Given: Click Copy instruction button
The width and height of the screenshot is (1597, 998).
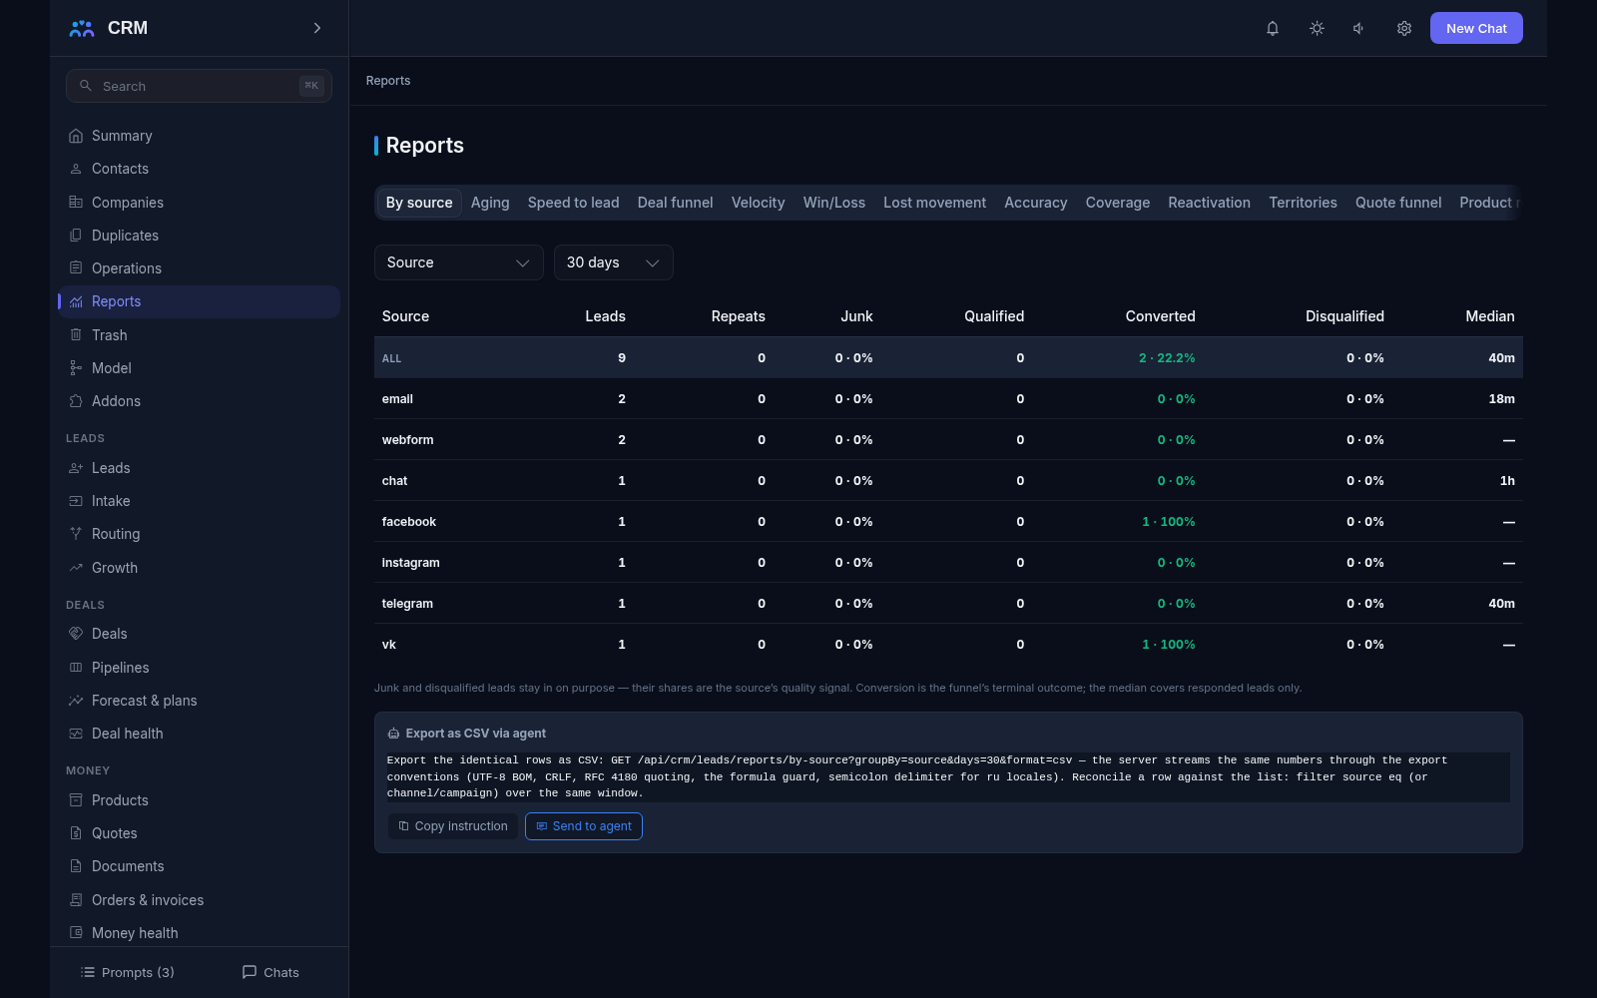Looking at the screenshot, I should pos(453,826).
